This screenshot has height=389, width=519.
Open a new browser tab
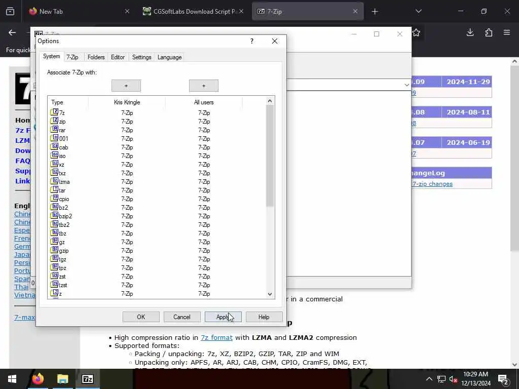375,12
